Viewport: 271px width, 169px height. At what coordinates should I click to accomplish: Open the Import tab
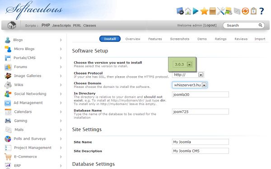(x=260, y=39)
